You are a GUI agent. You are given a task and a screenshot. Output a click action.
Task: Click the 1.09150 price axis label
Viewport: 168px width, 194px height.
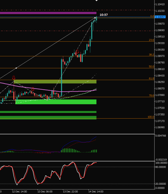click(x=160, y=50)
